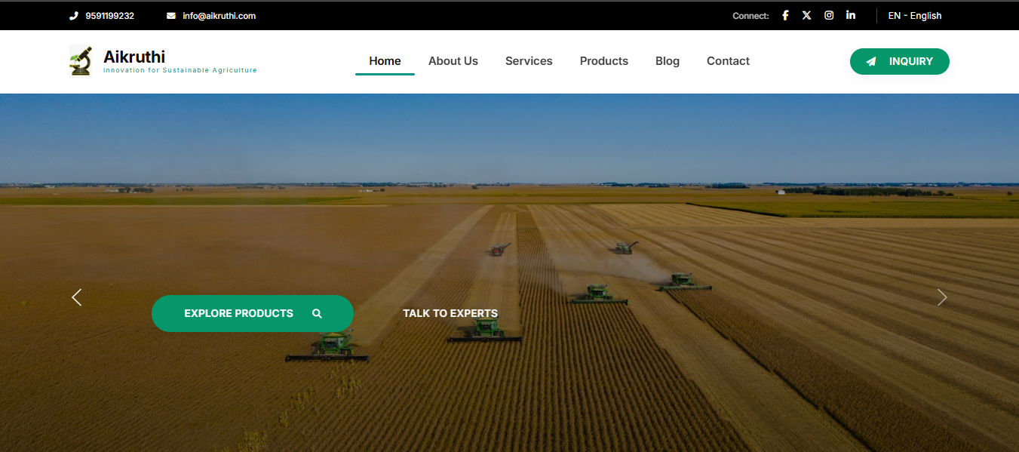Open the EN - English language selector

point(914,16)
